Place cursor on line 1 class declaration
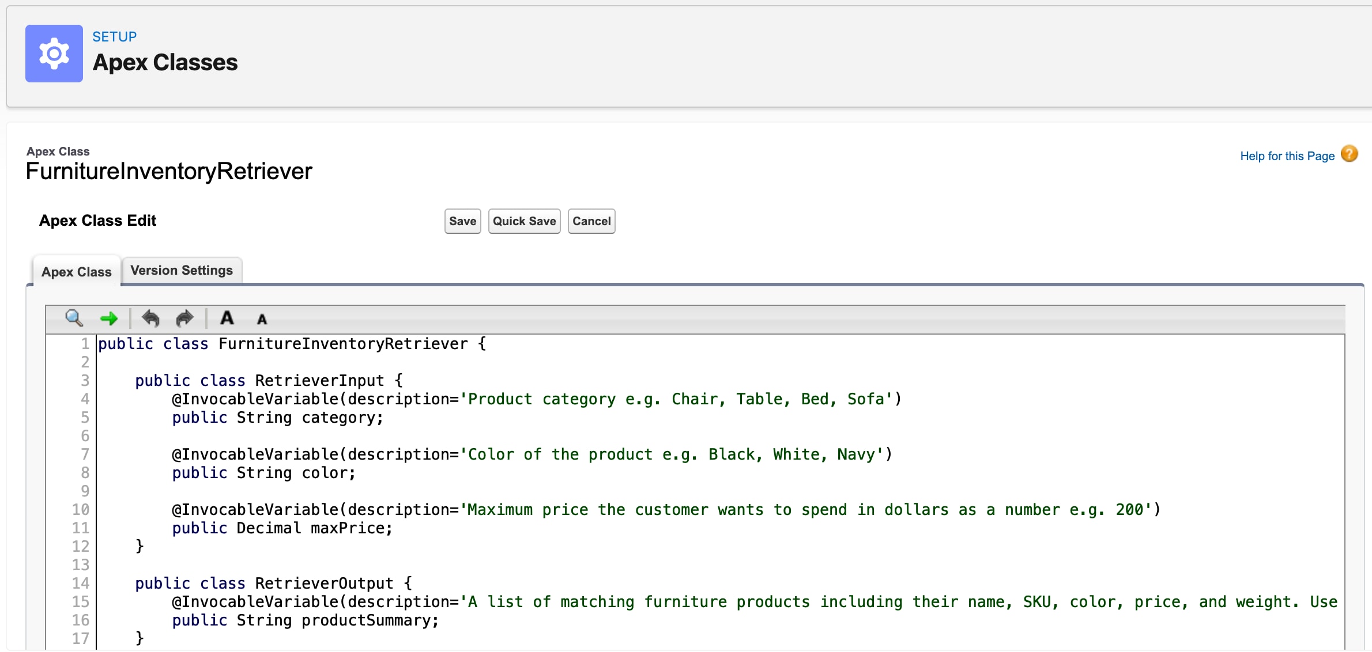The height and width of the screenshot is (652, 1372). pos(292,344)
